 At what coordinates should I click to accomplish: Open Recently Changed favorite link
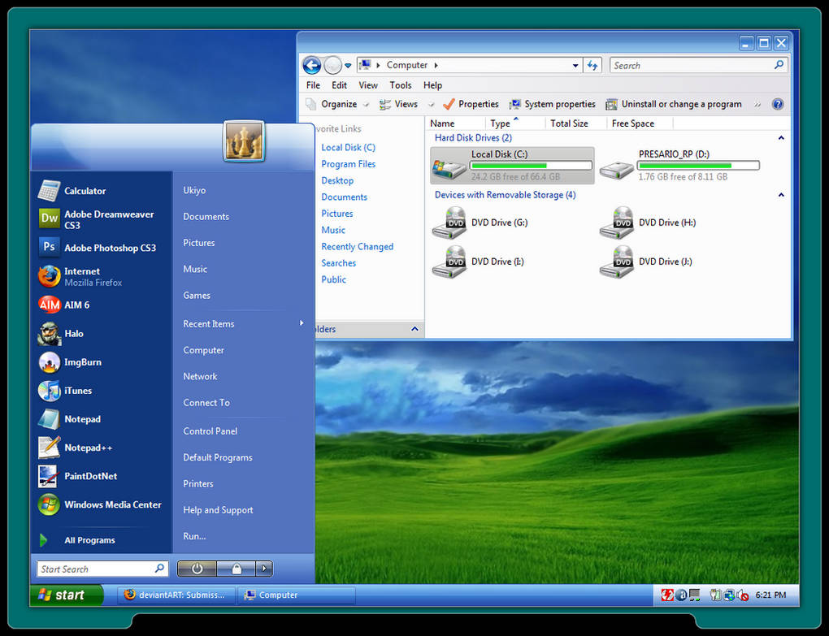click(358, 247)
